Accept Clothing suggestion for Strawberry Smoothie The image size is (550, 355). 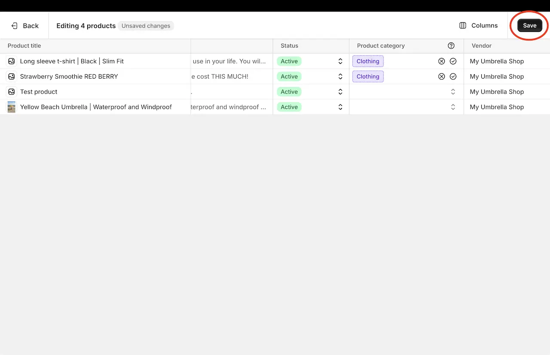click(453, 76)
